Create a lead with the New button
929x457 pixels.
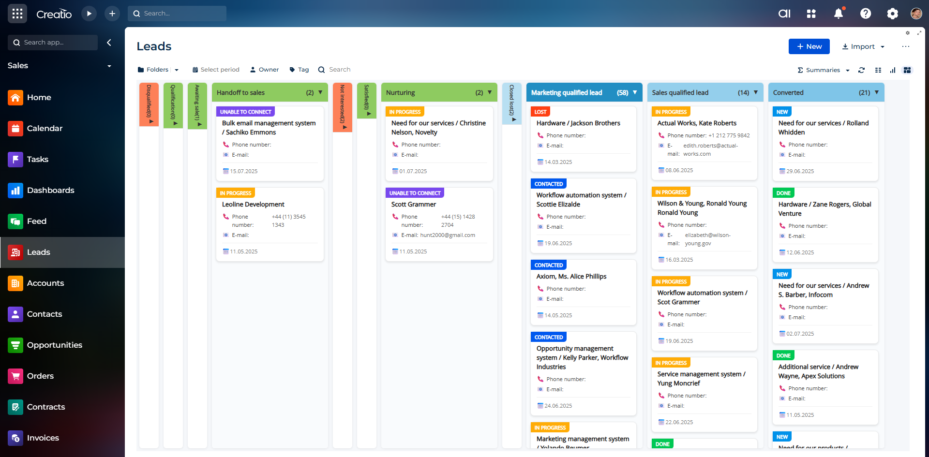[809, 46]
